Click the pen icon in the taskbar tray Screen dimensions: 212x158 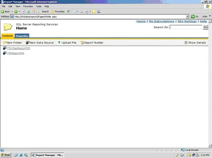click(x=177, y=155)
